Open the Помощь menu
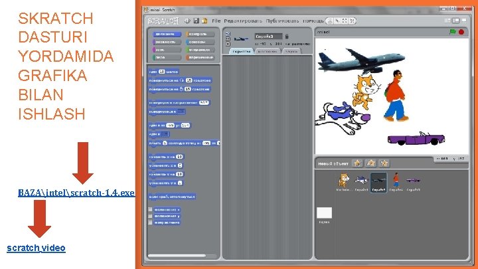 tap(313, 21)
